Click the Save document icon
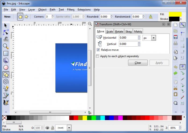The width and height of the screenshot is (188, 133). point(176,37)
